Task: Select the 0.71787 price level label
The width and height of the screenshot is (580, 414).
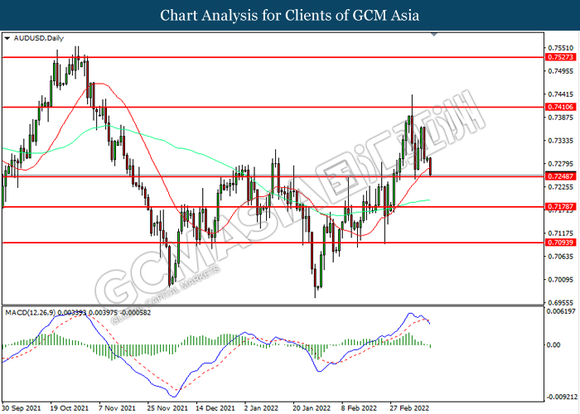Action: [x=561, y=207]
